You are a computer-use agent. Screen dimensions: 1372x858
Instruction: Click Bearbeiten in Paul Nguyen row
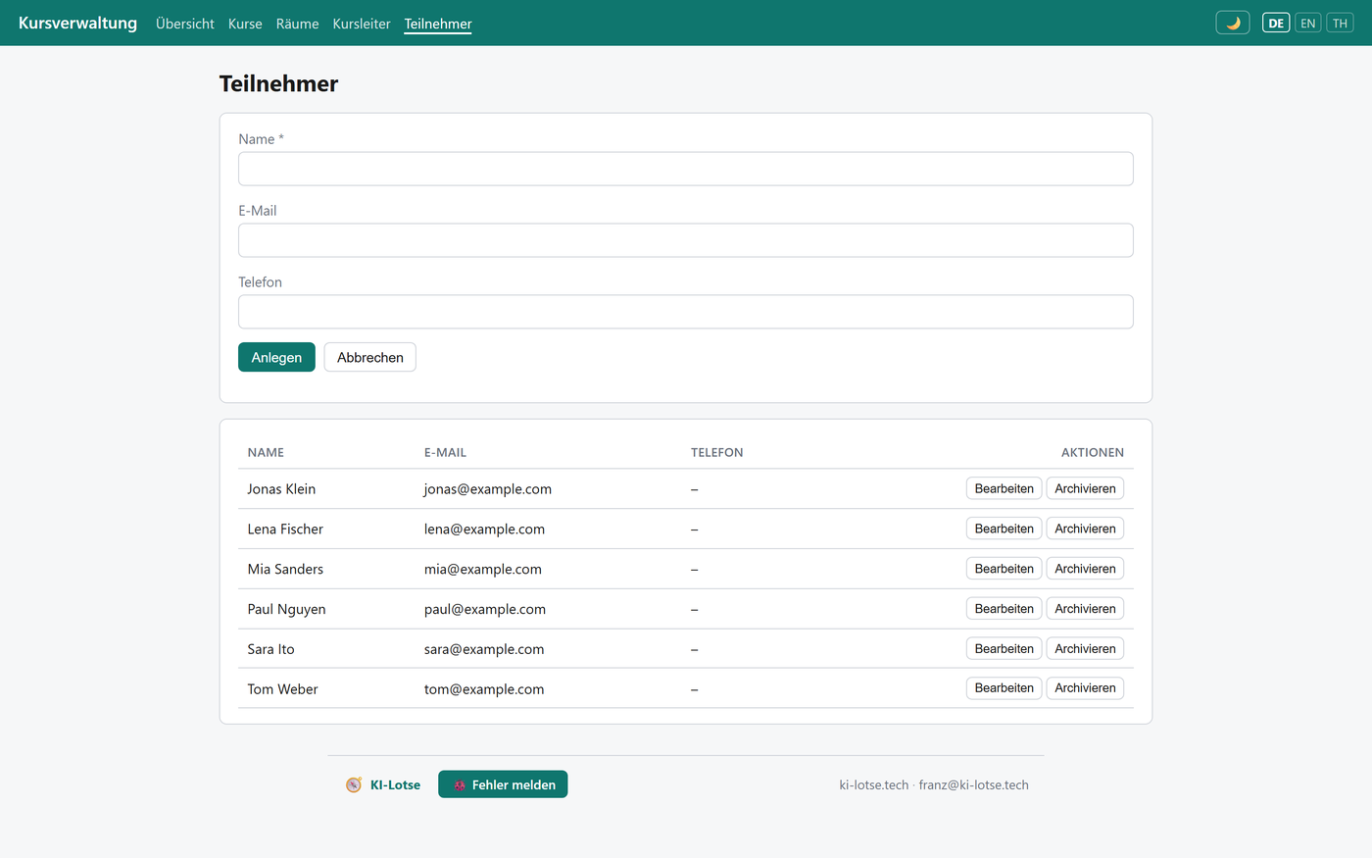click(x=1004, y=609)
